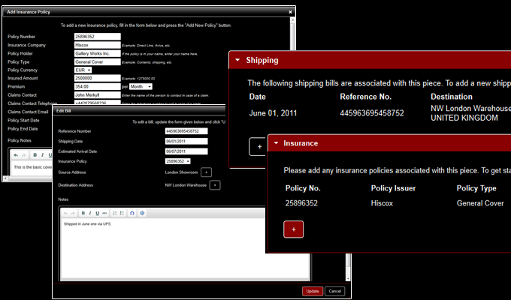
Task: Click shipping reference number 445963695458752 in table
Action: click(372, 113)
